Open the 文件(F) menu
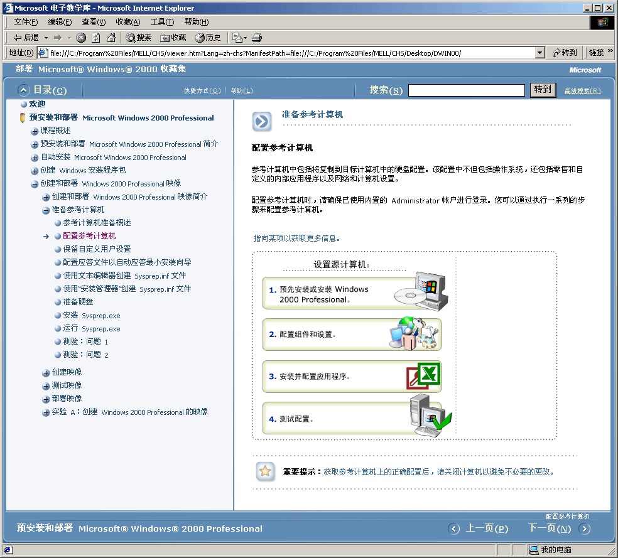Screen dimensions: 618x558 pos(26,22)
